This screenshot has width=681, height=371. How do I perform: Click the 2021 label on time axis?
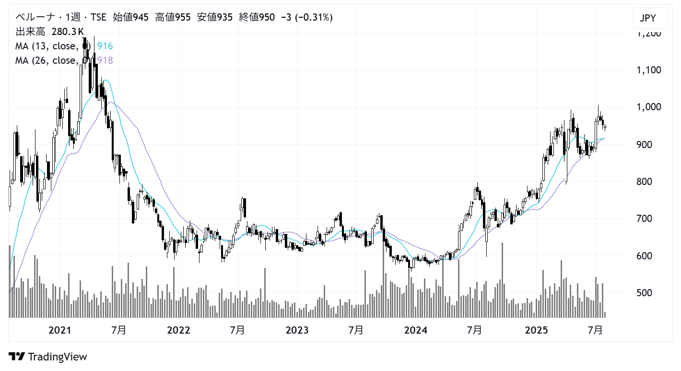[60, 330]
